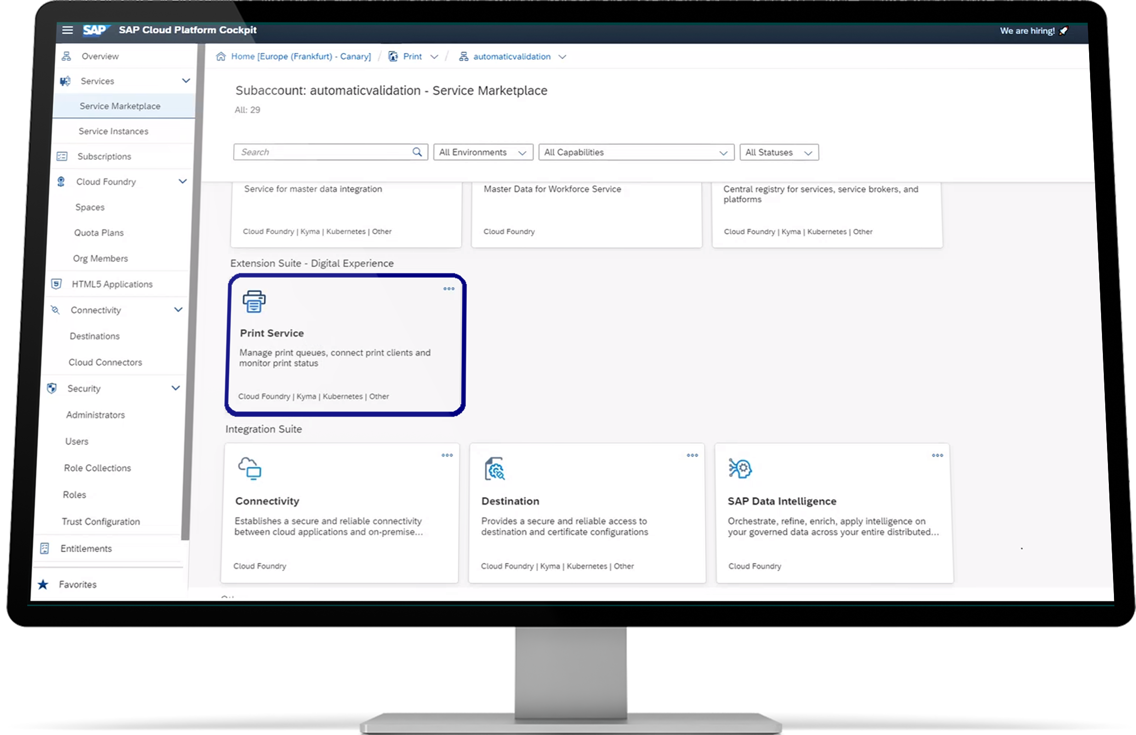Open Print Service tile options menu
The width and height of the screenshot is (1136, 735).
click(x=449, y=289)
